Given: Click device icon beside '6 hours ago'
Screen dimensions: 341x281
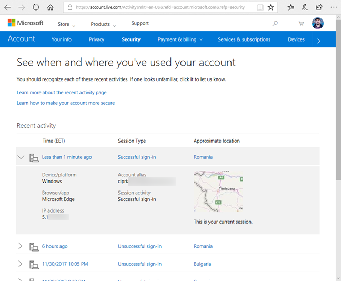Looking at the screenshot, I should tap(34, 247).
